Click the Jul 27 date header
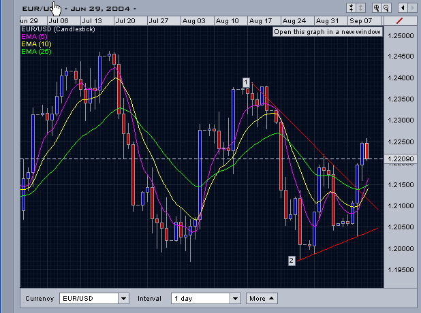 coord(163,20)
